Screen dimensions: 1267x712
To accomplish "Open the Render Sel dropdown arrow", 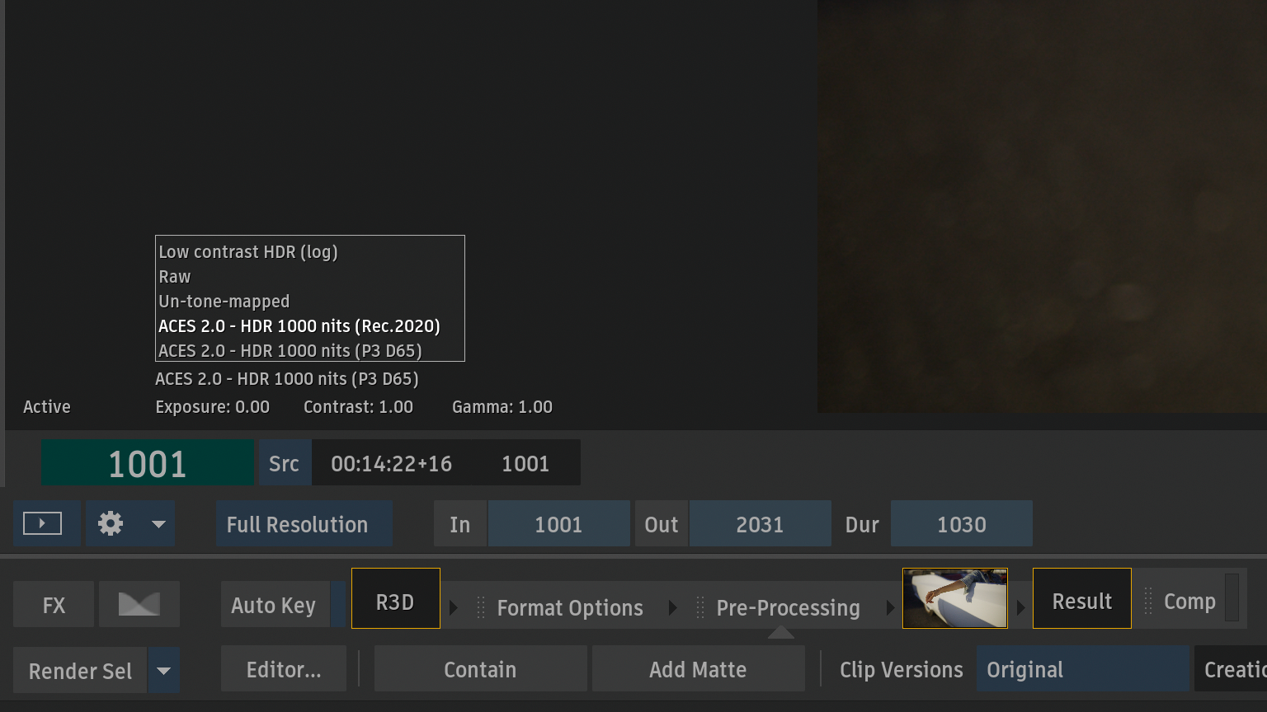I will tap(164, 671).
